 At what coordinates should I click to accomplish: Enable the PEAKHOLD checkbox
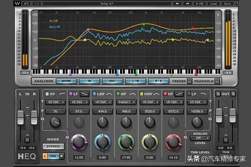(217, 81)
